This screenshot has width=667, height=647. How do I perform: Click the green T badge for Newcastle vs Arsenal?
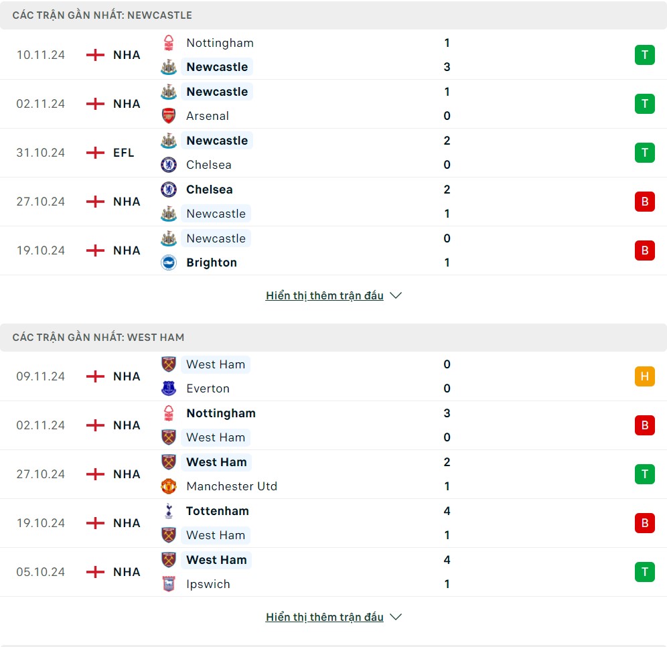(x=644, y=104)
